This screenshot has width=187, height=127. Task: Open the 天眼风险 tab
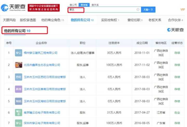coord(9,20)
